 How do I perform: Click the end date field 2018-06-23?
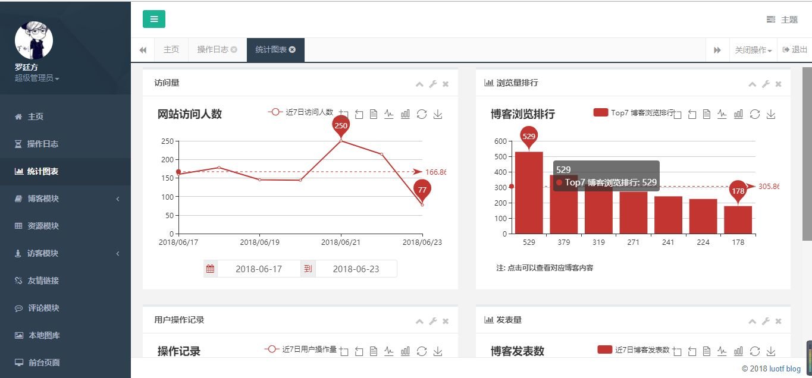coord(356,269)
